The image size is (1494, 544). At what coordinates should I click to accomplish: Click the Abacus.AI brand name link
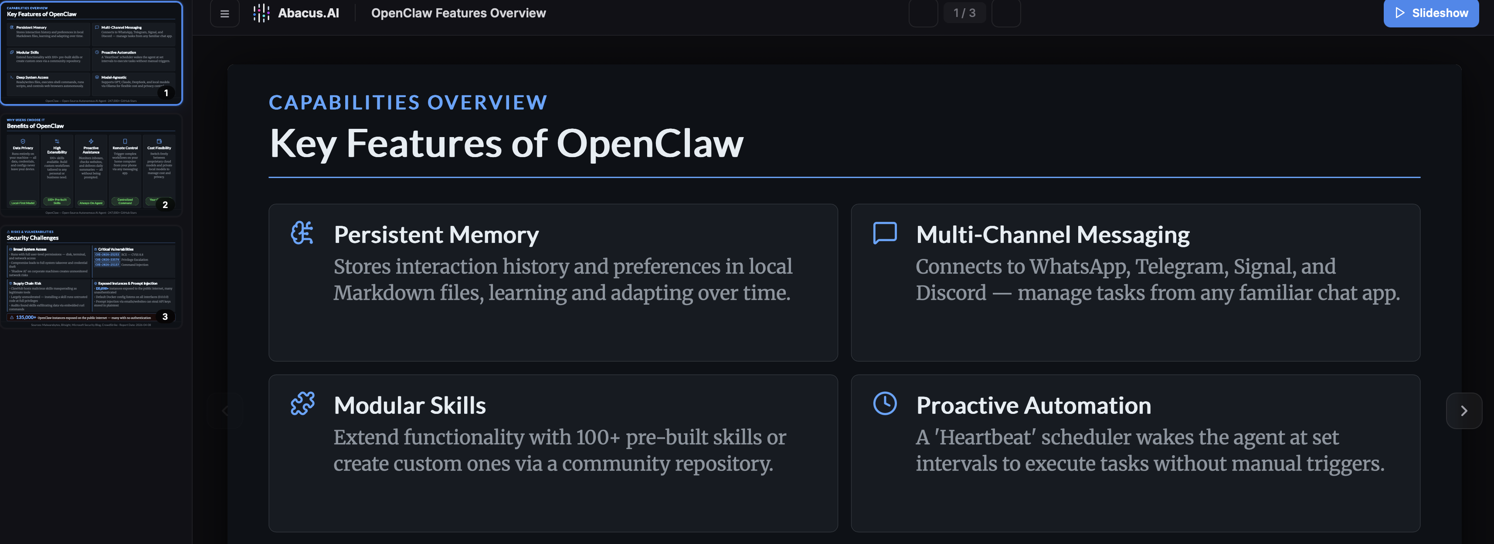click(x=308, y=13)
